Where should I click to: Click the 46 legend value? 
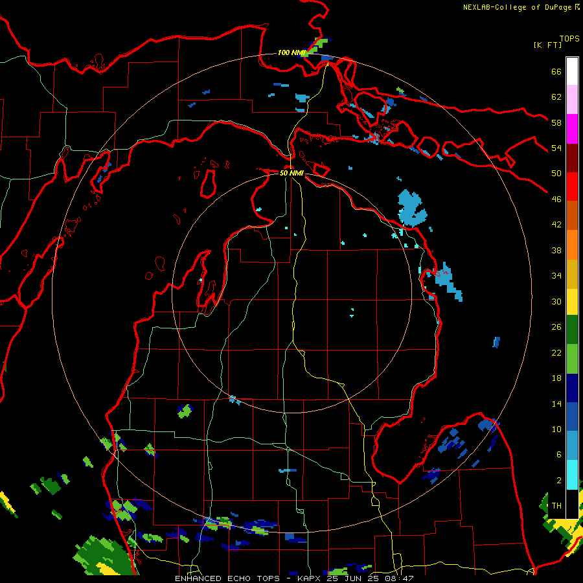click(556, 199)
